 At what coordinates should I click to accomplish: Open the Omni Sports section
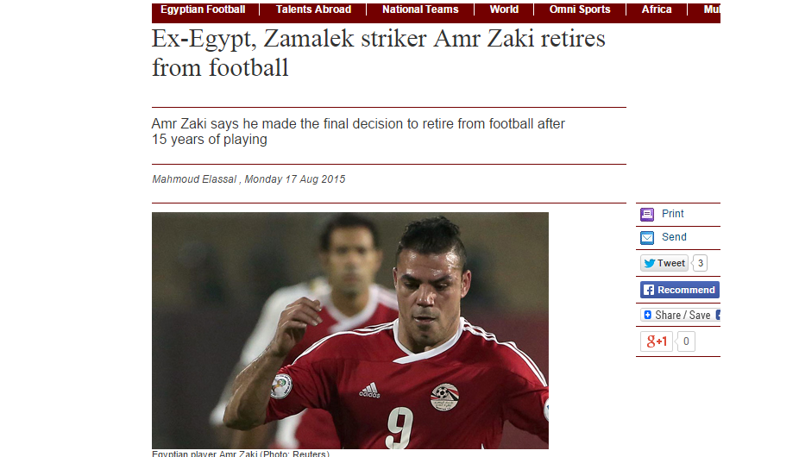point(580,9)
